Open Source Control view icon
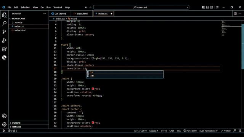 [x=4, y=32]
